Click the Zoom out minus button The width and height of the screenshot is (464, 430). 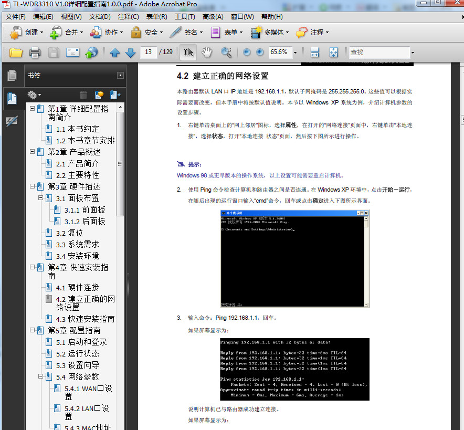(x=247, y=53)
